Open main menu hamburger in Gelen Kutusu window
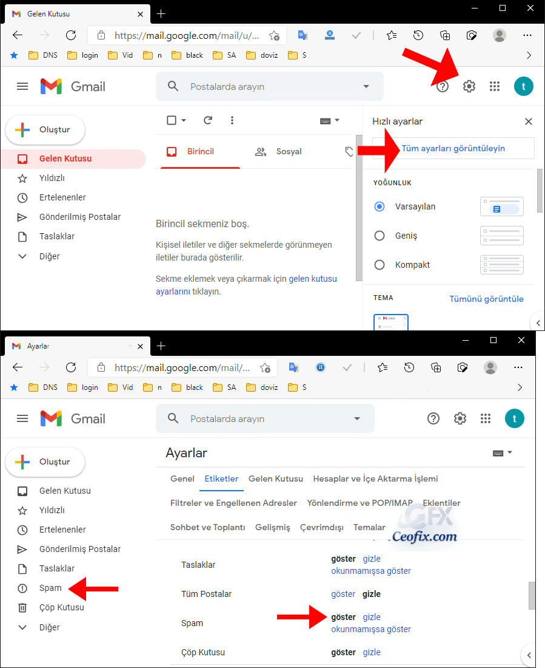This screenshot has width=545, height=668. point(22,86)
